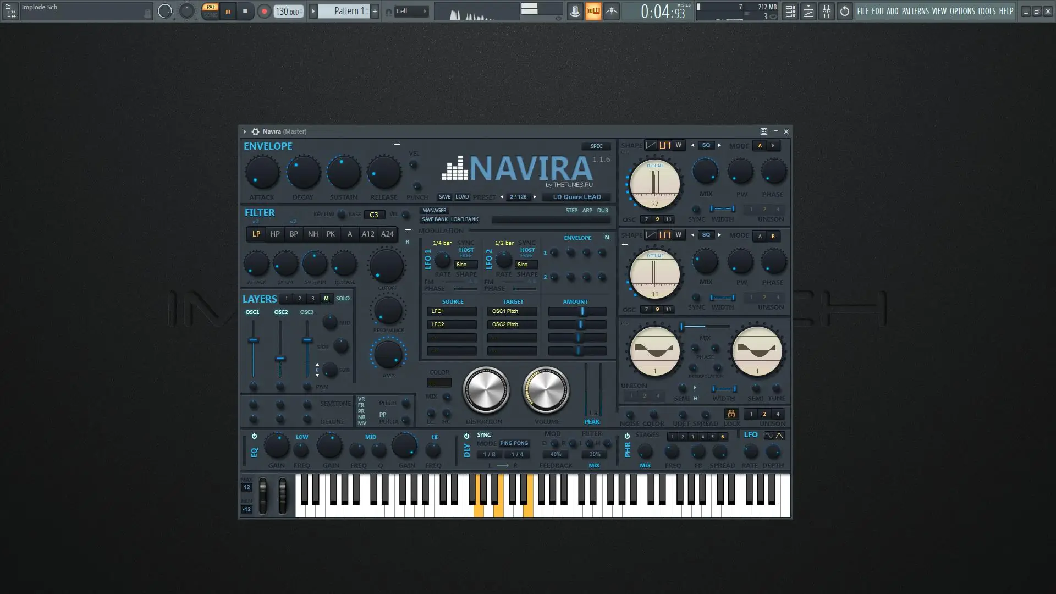The image size is (1056, 594).
Task: Select the HP filter type button
Action: [x=275, y=234]
